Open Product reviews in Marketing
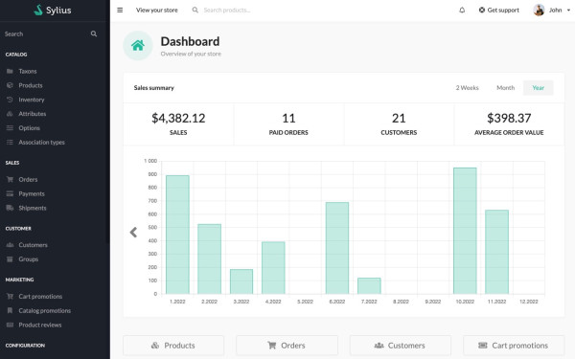Screen dimensions: 575x359 click(40, 325)
